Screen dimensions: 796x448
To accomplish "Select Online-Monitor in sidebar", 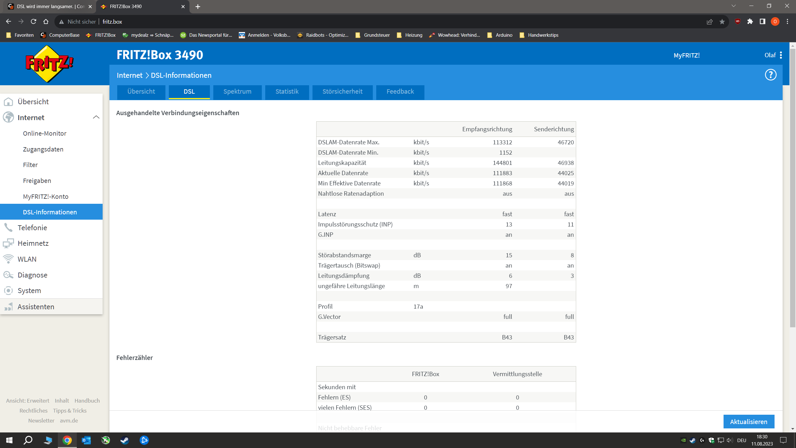I will coord(44,133).
